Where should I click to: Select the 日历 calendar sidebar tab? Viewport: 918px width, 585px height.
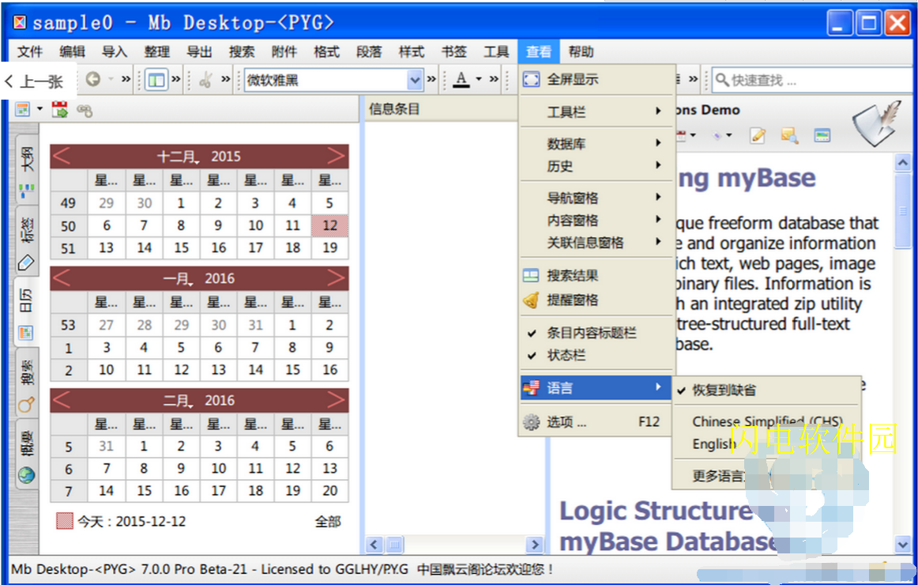pos(26,312)
